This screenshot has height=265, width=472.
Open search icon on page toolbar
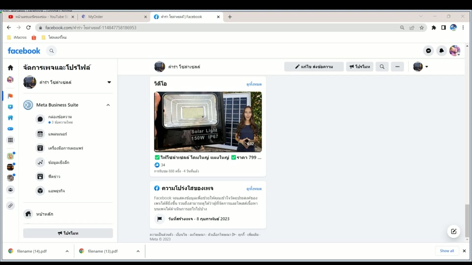382,67
